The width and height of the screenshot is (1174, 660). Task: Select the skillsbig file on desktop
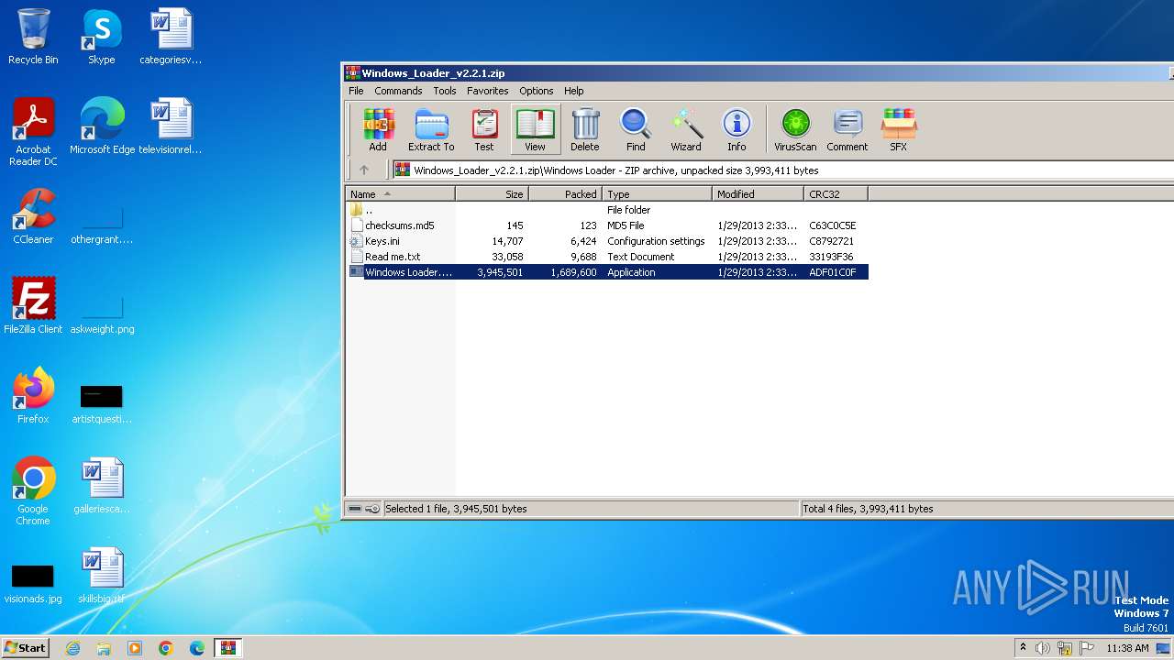tap(102, 576)
